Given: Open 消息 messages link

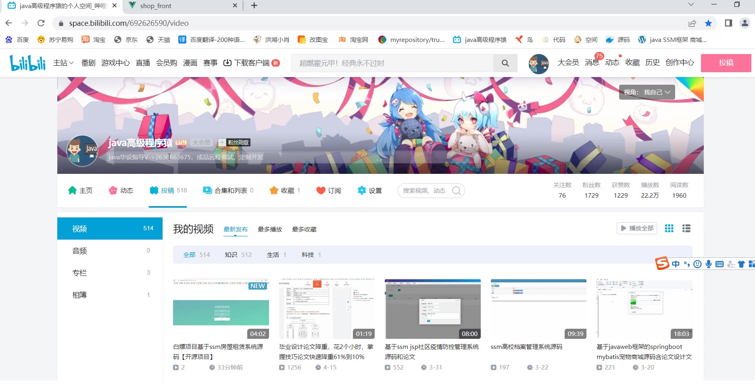Looking at the screenshot, I should point(592,63).
